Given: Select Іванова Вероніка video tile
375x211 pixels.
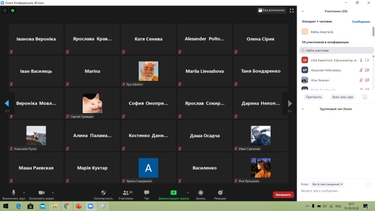Looking at the screenshot, I should (36, 39).
